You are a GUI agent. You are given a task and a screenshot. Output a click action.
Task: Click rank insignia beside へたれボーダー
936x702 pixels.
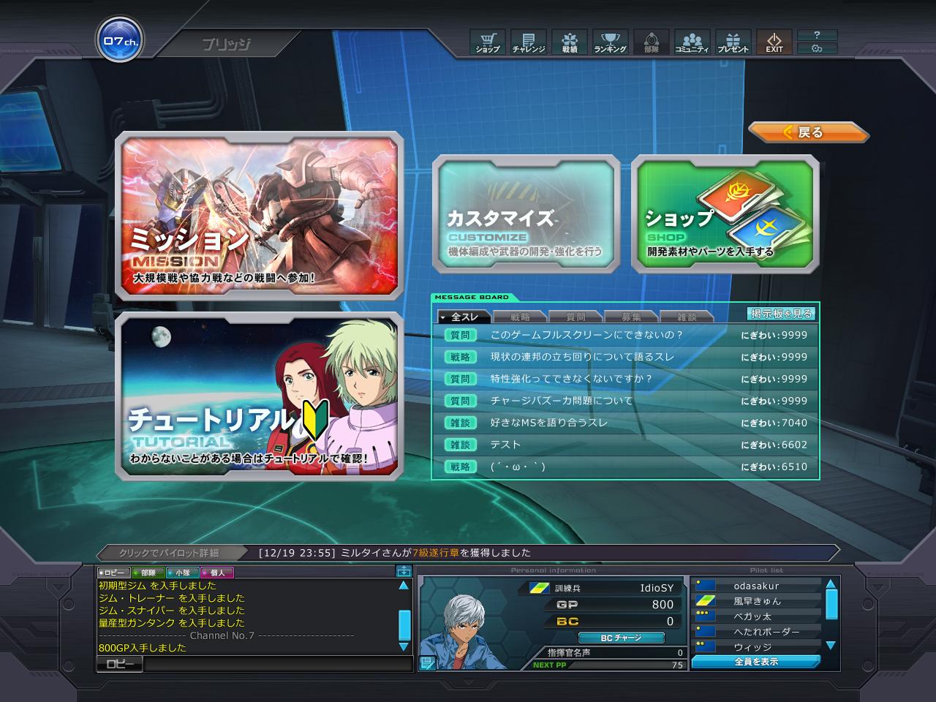pos(705,632)
